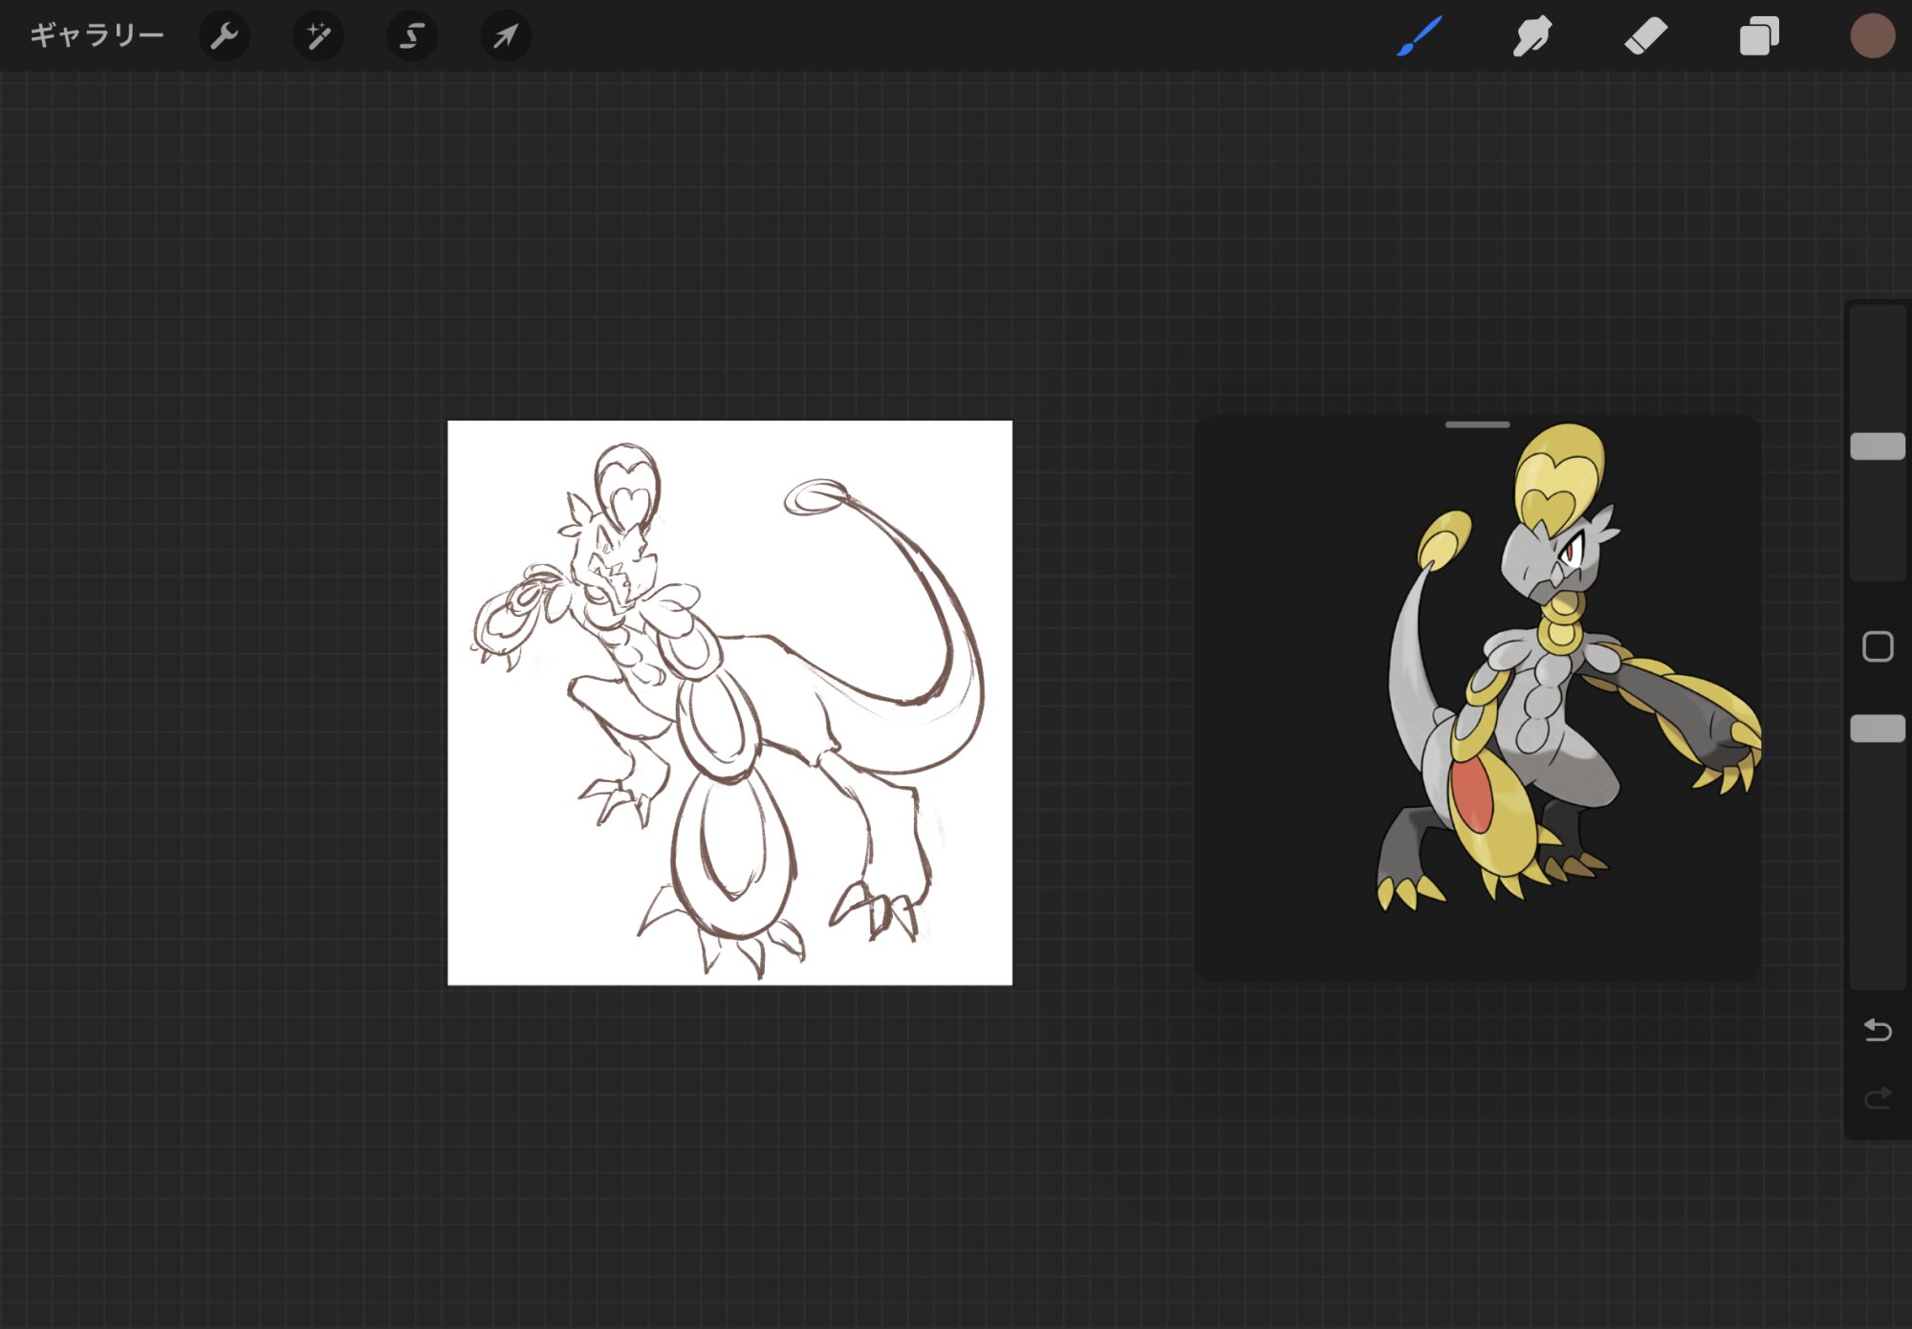This screenshot has height=1329, width=1912.
Task: Open the Gallery (ギャラリー) view
Action: [97, 36]
